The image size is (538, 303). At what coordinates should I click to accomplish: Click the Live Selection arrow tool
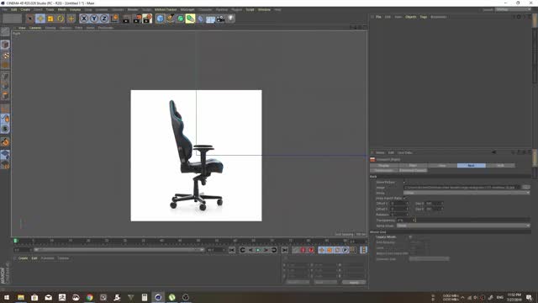pyautogui.click(x=30, y=19)
